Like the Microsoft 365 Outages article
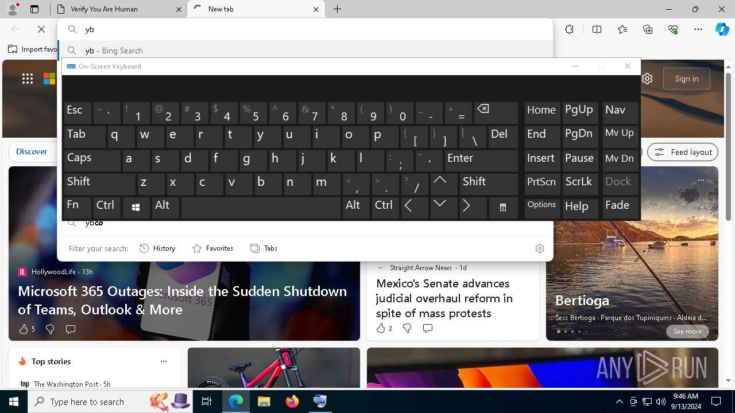Image resolution: width=735 pixels, height=413 pixels. [26, 329]
